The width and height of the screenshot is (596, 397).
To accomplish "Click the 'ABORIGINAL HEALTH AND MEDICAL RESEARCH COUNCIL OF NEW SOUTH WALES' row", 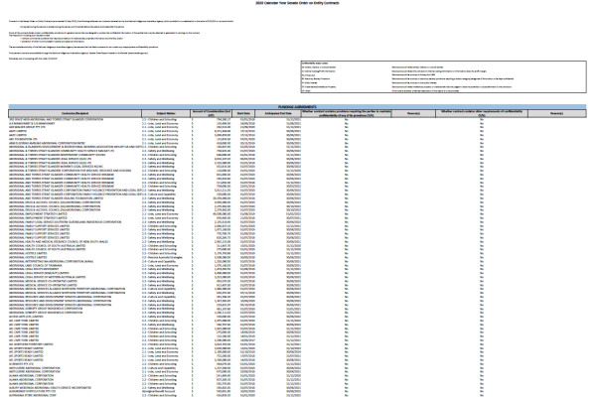I will tap(297, 241).
